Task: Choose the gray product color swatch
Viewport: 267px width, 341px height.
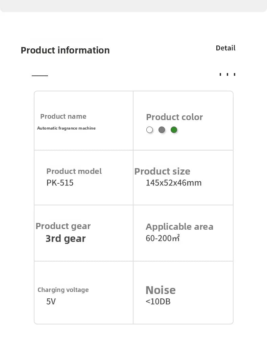Action: (162, 130)
